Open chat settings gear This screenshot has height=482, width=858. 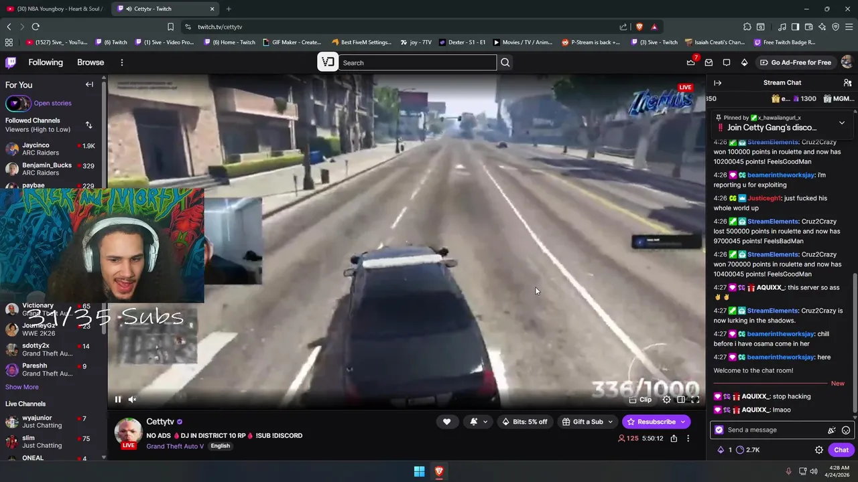[818, 450]
